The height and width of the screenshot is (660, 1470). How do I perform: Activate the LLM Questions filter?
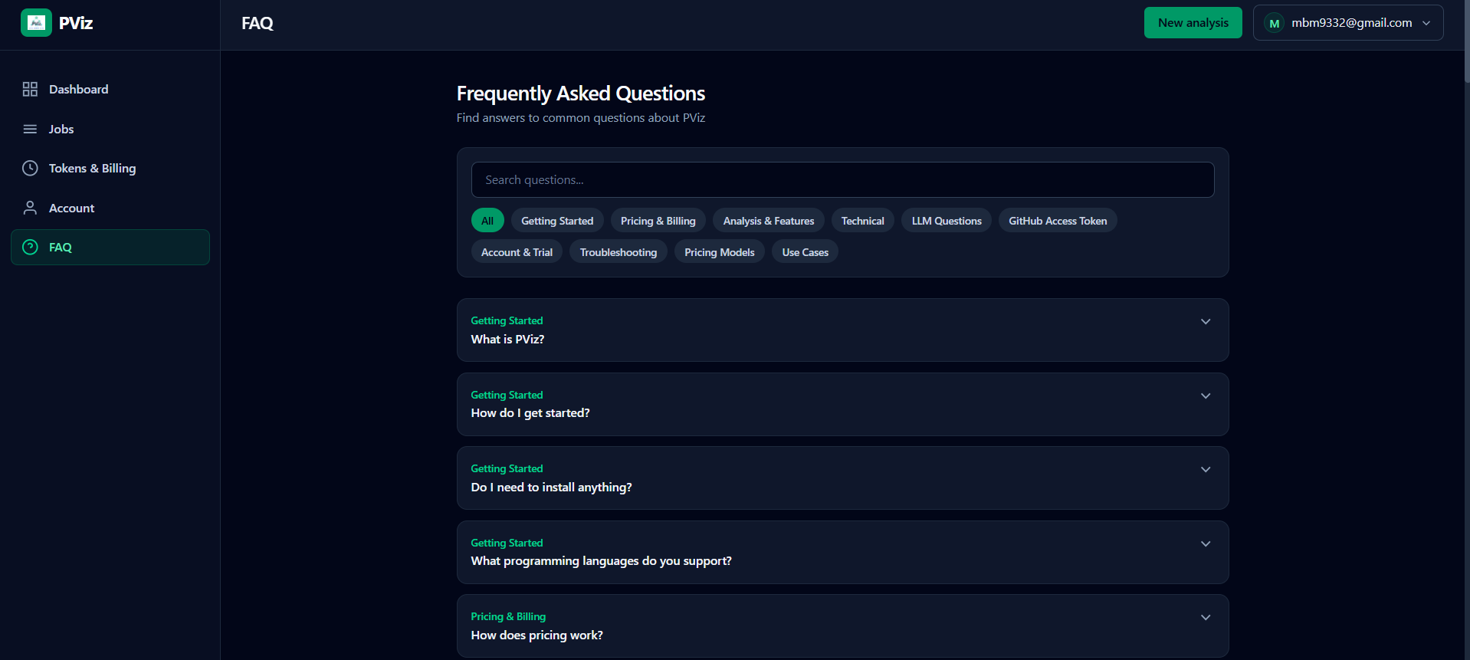pyautogui.click(x=946, y=220)
